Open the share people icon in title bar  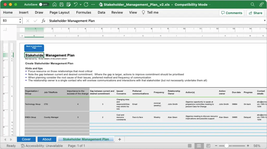(261, 4)
